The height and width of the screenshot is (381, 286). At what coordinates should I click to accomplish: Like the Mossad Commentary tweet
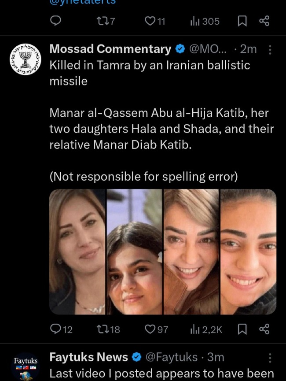point(150,329)
